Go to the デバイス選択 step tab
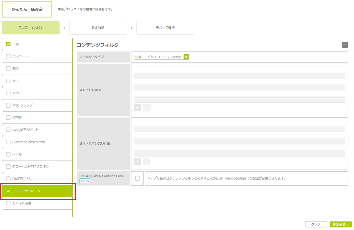Image resolution: width=354 pixels, height=230 pixels. 165,28
